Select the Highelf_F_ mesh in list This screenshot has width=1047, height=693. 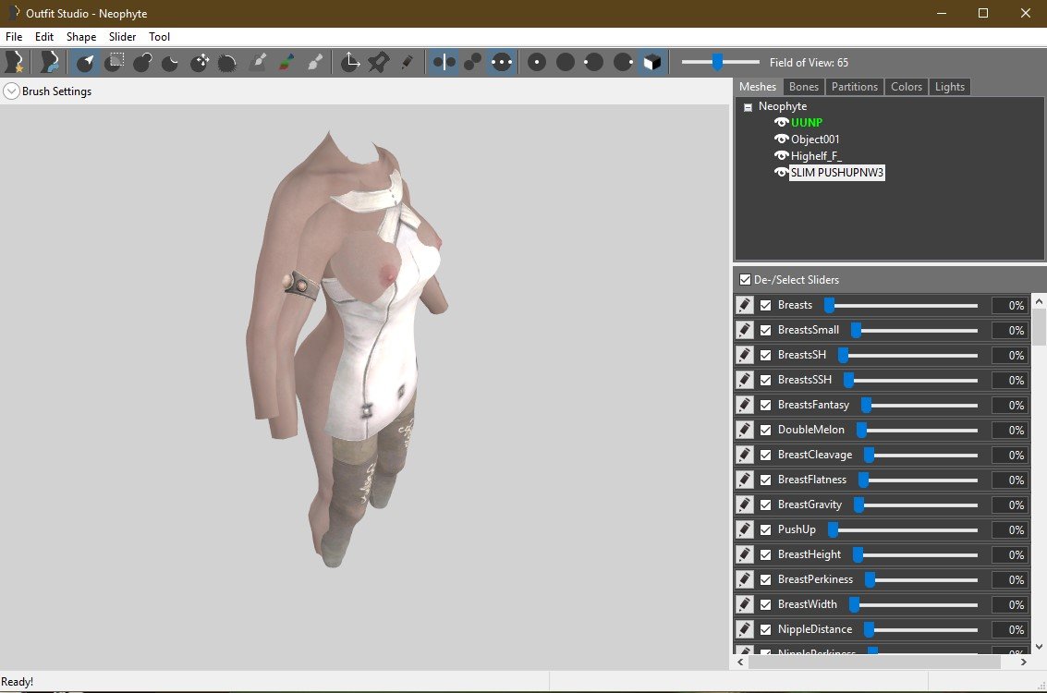(x=816, y=156)
